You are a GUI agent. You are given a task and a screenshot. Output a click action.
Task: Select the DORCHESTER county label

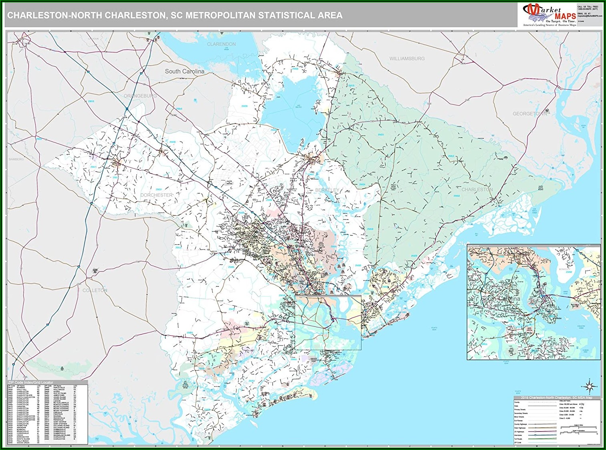pyautogui.click(x=156, y=195)
